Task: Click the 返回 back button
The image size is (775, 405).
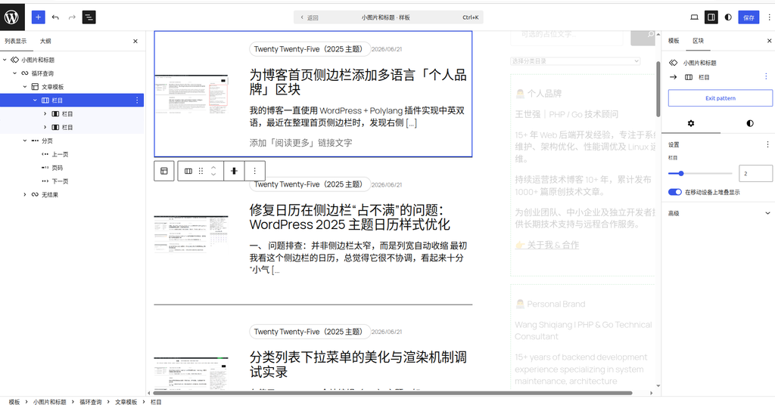Action: (310, 17)
